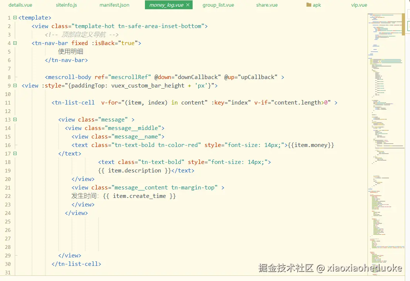410x281 pixels.
Task: Click content.length in the v-if
Action: 298,103
